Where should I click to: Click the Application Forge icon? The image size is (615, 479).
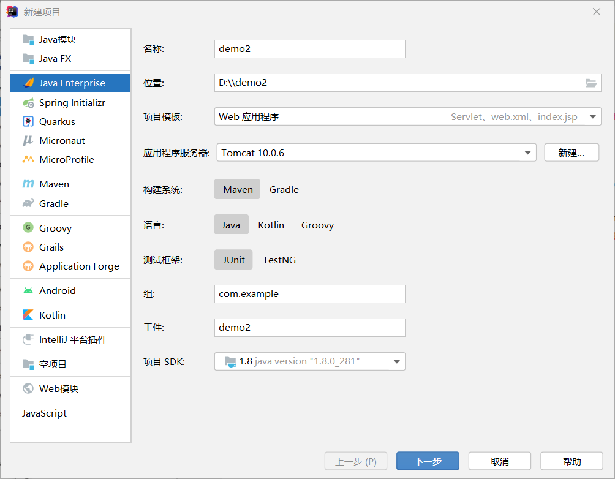[x=28, y=266]
